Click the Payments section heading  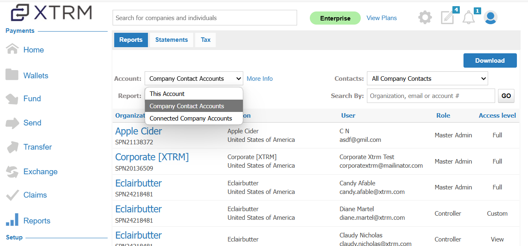pyautogui.click(x=20, y=31)
